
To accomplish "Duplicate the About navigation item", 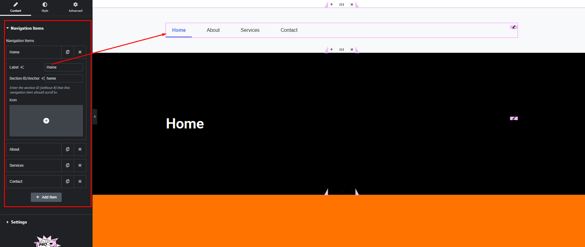I will [x=68, y=149].
